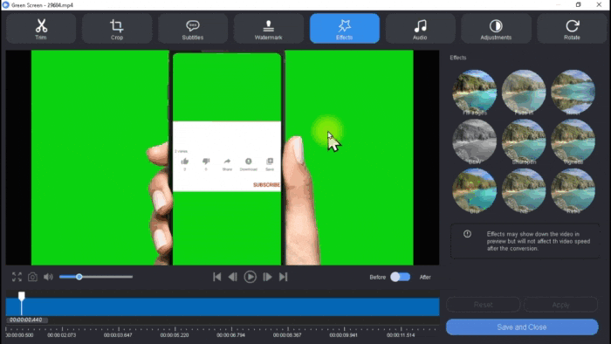Play the video preview
The width and height of the screenshot is (611, 344).
point(251,277)
